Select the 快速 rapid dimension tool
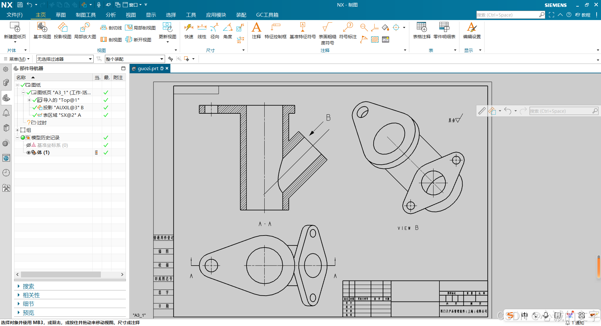Screen dimensions: 601x326 pos(189,30)
